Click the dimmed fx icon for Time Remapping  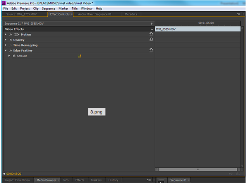tap(10, 45)
